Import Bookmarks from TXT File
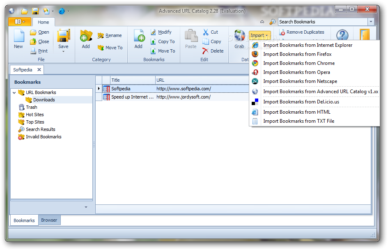Screen dimensions: 388x250 315,121
